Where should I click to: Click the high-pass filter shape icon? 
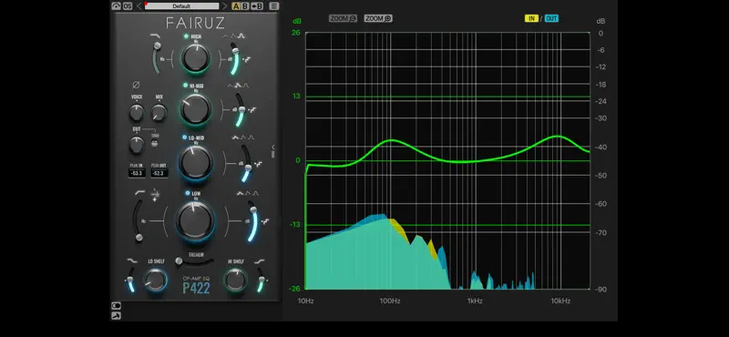coord(139,192)
